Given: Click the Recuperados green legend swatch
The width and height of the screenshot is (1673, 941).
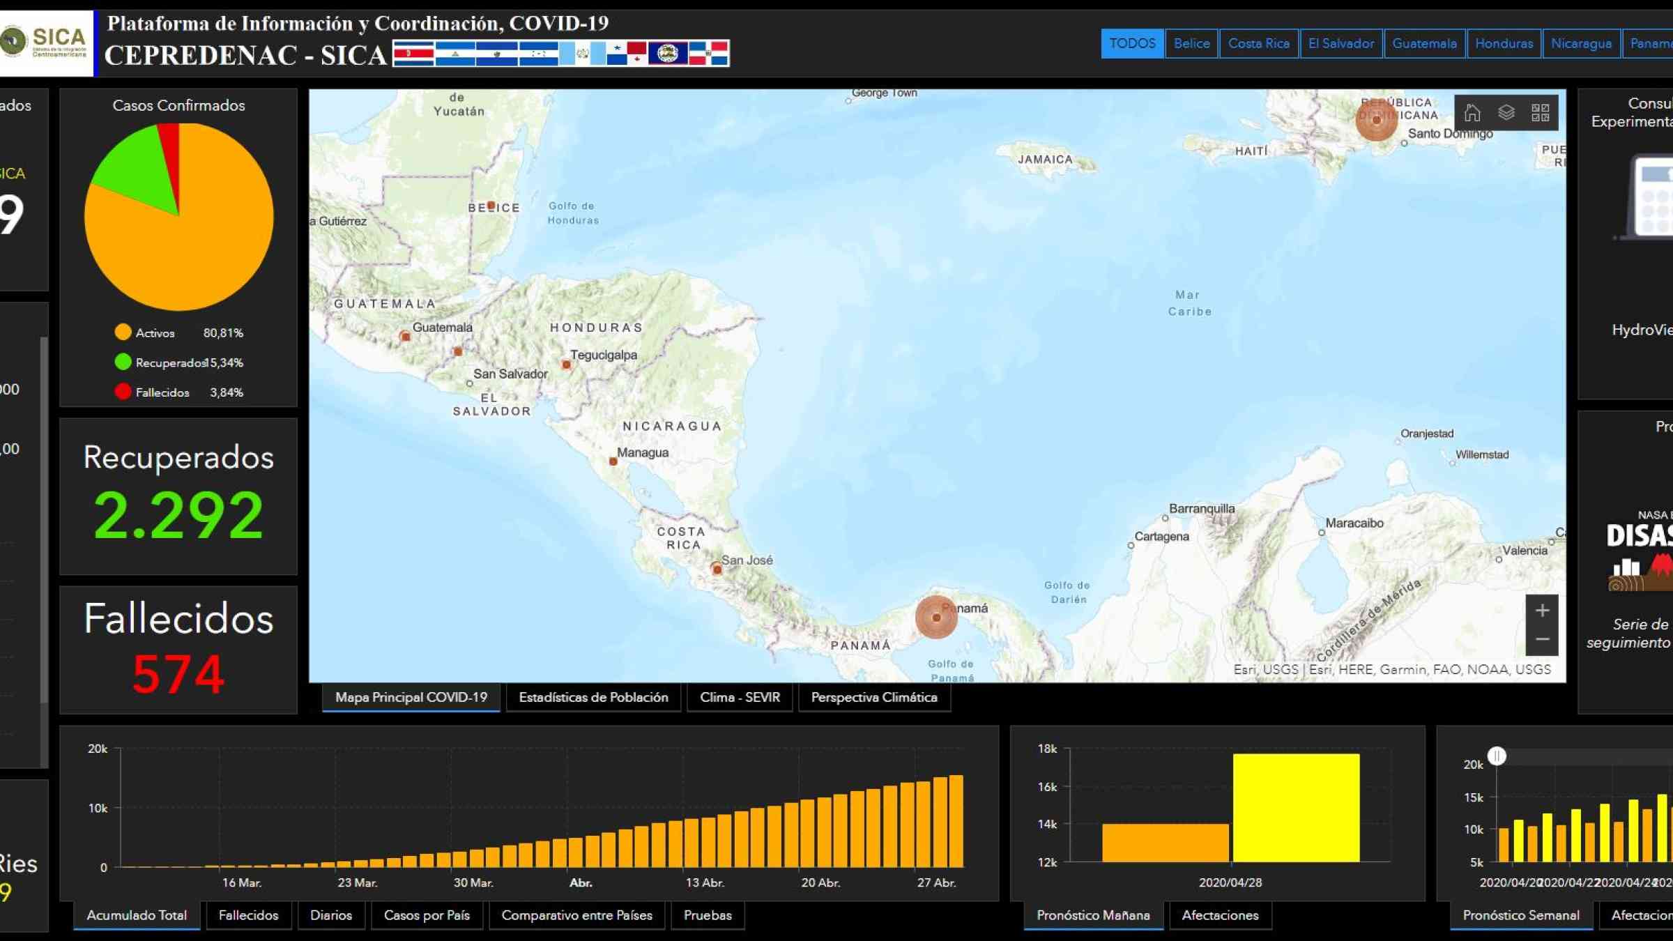Looking at the screenshot, I should (x=123, y=362).
